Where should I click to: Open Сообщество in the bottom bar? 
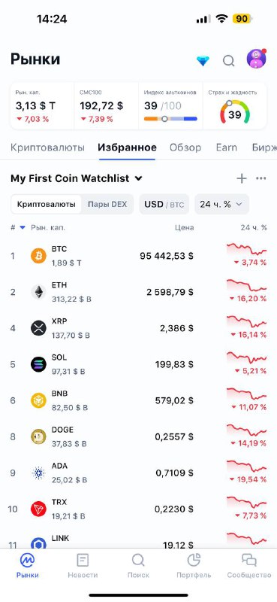249,566
